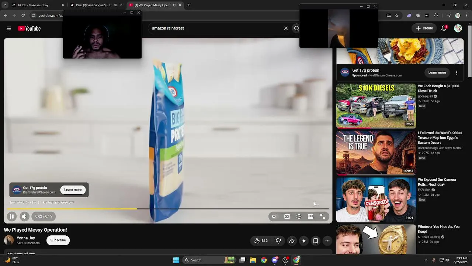472x266 pixels.
Task: Show hidden system tray icons
Action: click(x=426, y=260)
